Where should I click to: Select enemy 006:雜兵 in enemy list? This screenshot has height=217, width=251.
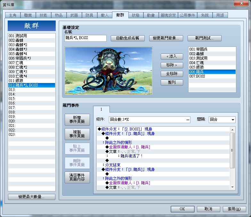[x=212, y=72]
